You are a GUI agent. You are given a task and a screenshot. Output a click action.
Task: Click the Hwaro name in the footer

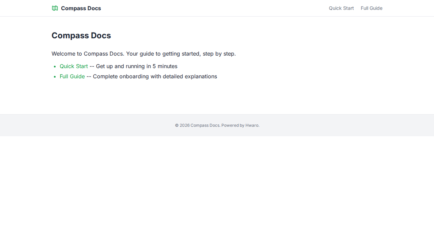point(252,125)
